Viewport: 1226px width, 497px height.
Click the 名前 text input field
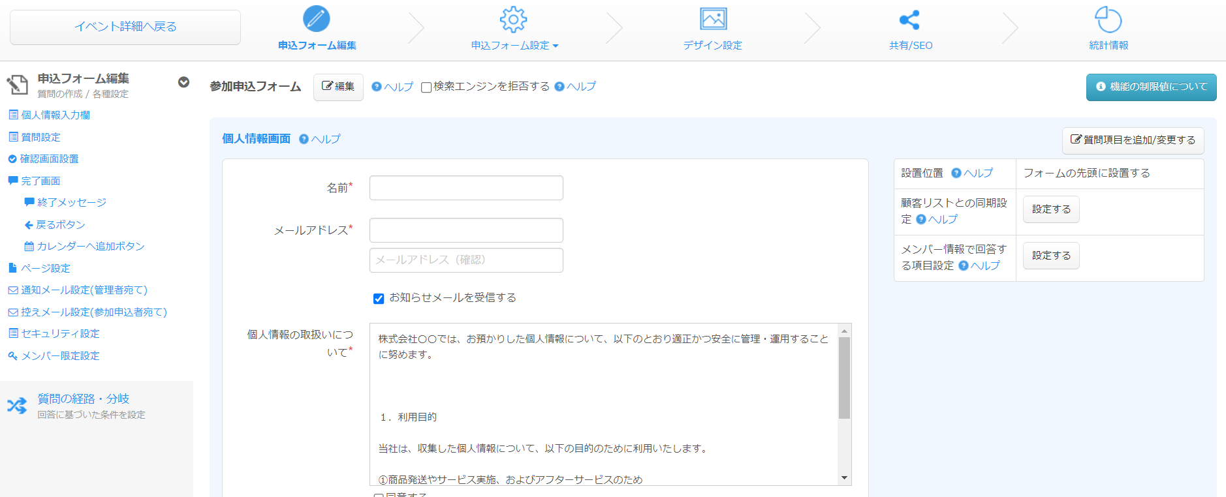tap(466, 188)
